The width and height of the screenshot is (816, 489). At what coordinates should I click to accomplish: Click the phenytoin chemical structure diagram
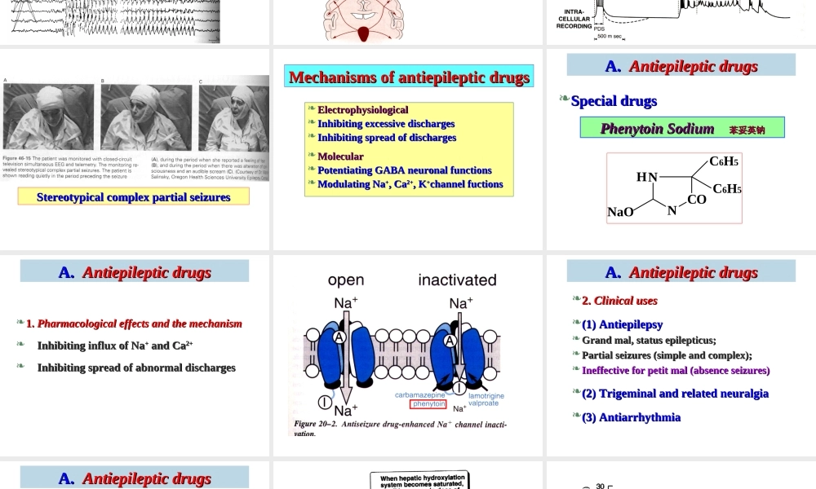click(x=674, y=187)
